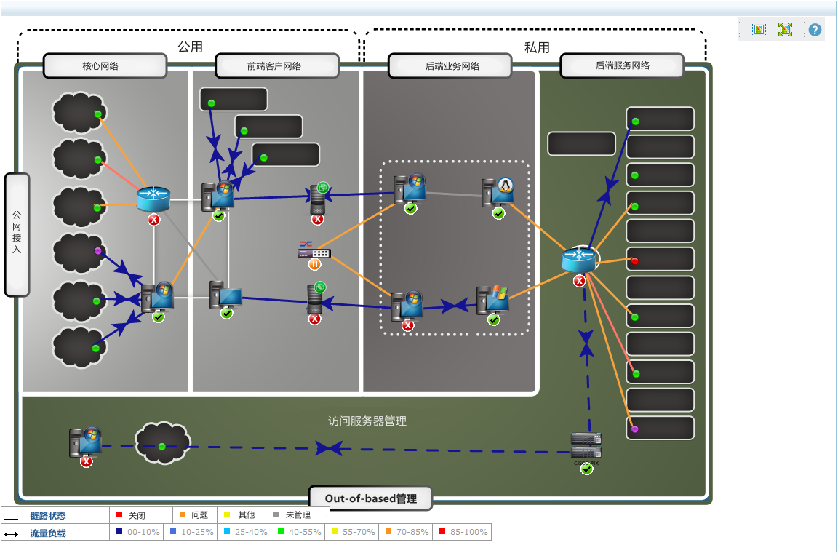Click the 私用 group heading

point(537,47)
